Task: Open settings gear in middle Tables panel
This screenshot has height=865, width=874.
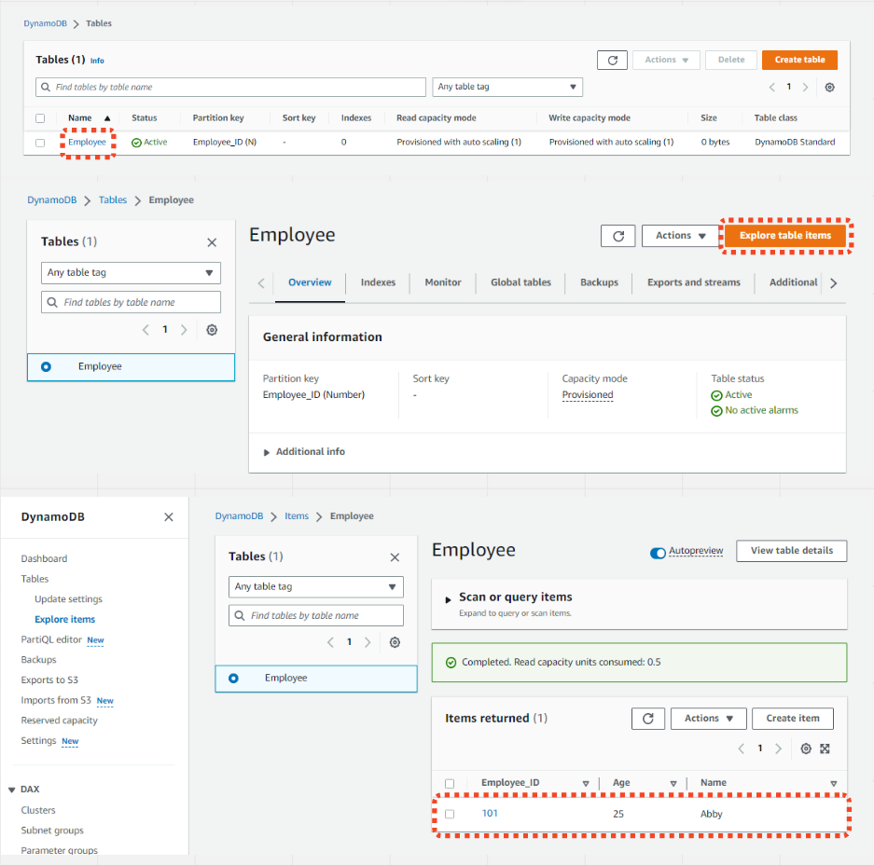Action: [x=212, y=330]
